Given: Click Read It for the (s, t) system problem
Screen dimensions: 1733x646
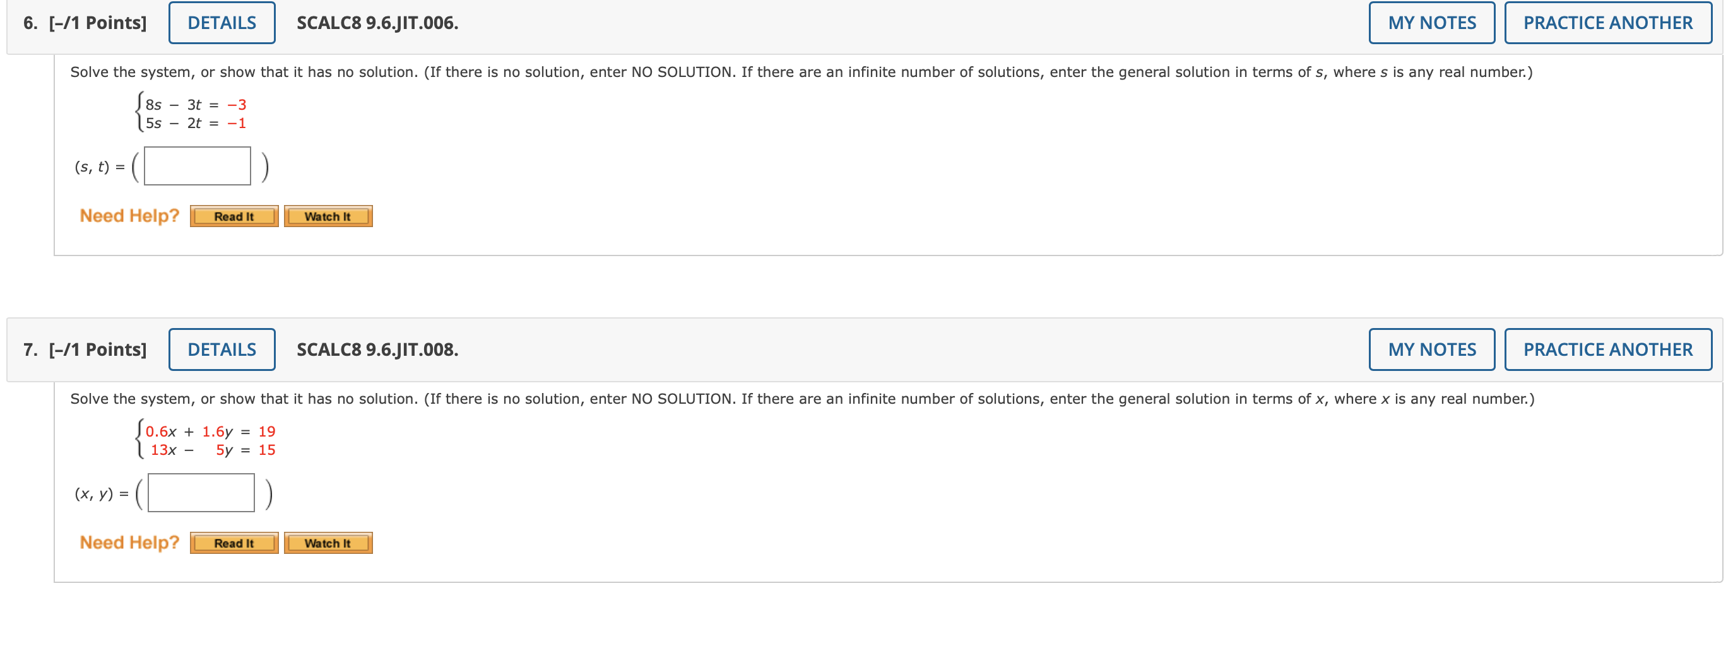Looking at the screenshot, I should point(234,216).
